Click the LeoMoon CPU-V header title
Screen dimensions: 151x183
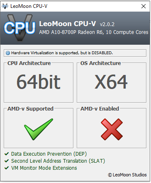pos(68,24)
